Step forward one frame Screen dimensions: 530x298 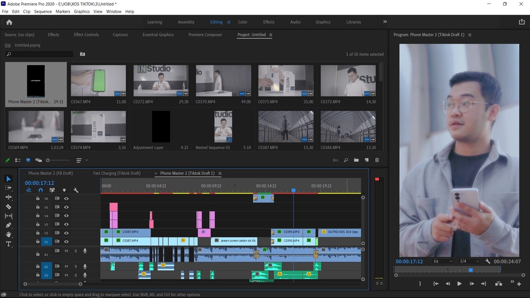471,284
